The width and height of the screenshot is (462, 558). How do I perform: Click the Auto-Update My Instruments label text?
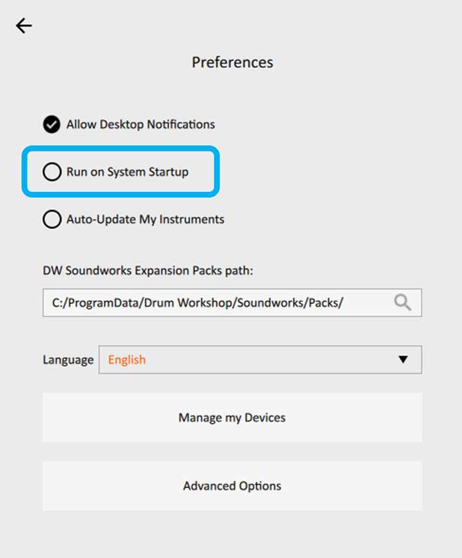(x=145, y=220)
